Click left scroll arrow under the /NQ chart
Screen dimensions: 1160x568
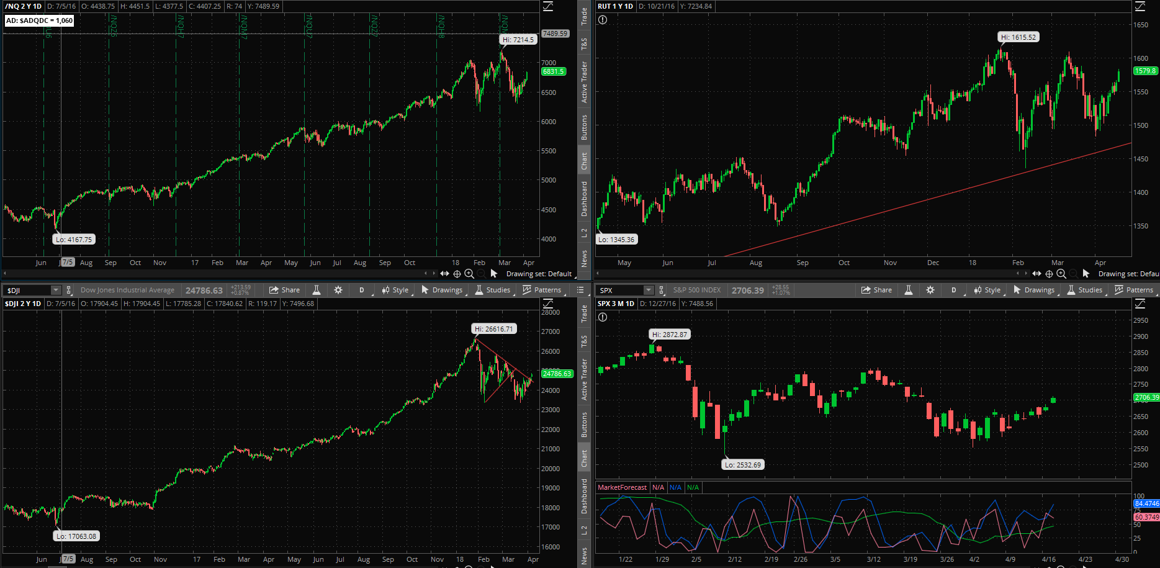tap(5, 274)
